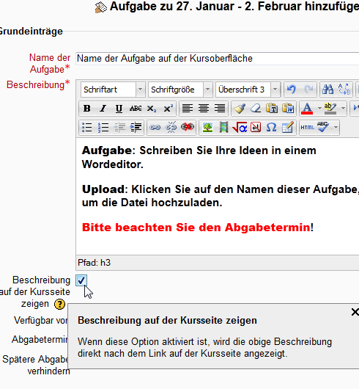
Task: Underline the selected text
Action: click(x=119, y=109)
